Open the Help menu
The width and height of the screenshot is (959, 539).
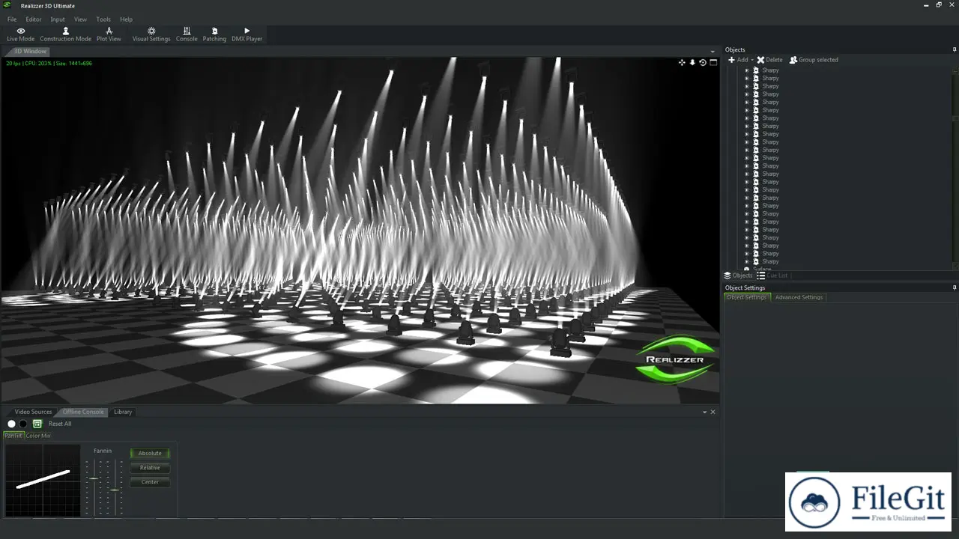click(126, 19)
